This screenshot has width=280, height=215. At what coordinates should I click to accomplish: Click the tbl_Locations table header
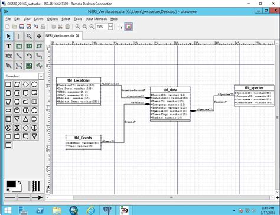(79, 80)
